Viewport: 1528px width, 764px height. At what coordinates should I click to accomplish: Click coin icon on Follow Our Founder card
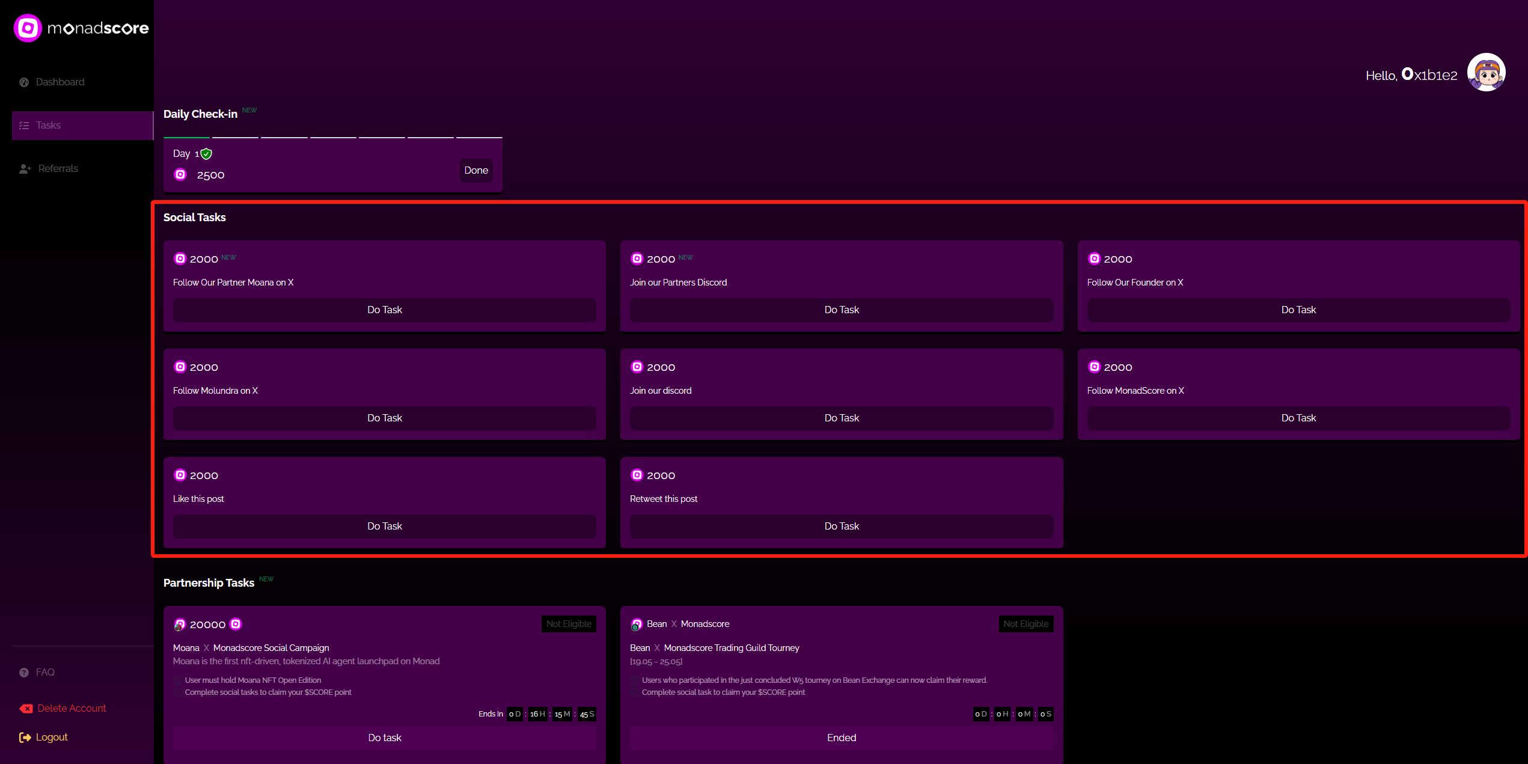(1094, 258)
